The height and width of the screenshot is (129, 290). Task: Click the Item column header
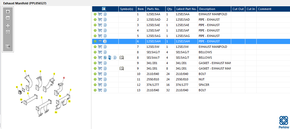click(x=141, y=9)
